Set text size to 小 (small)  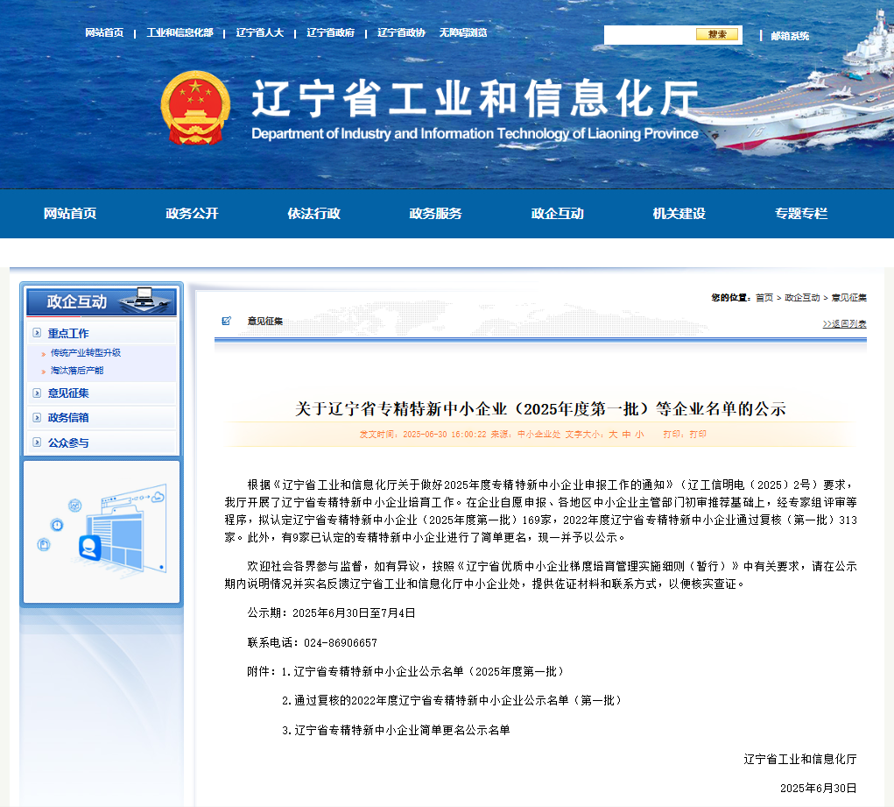[x=639, y=435]
